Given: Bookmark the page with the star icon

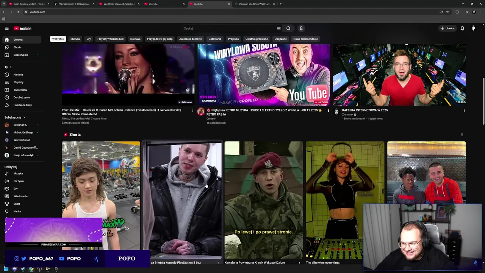Looking at the screenshot, I should pyautogui.click(x=447, y=12).
